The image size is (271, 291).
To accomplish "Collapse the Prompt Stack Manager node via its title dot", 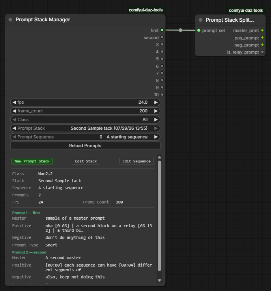I will point(10,20).
